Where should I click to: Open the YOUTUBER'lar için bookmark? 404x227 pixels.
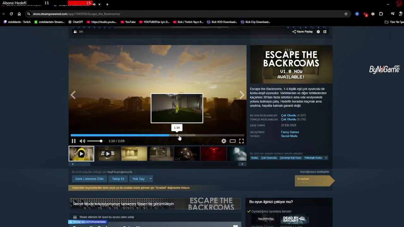(154, 22)
